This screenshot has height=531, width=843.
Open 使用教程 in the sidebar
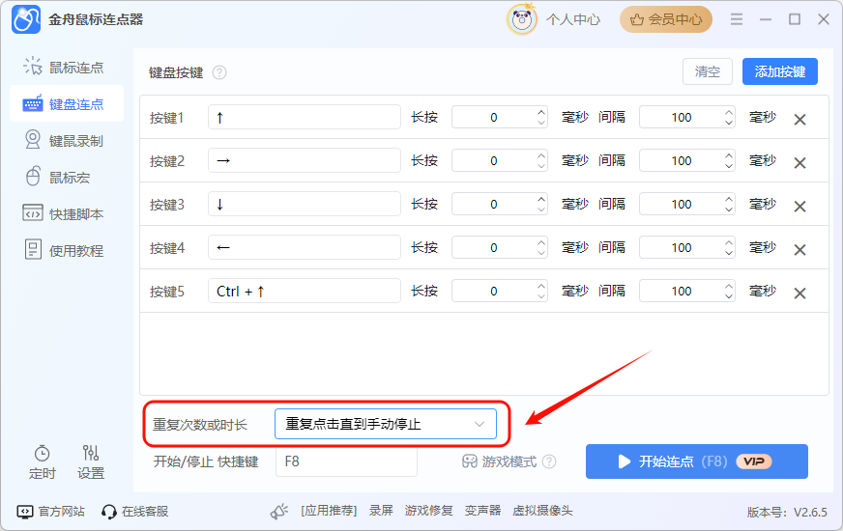(x=64, y=250)
